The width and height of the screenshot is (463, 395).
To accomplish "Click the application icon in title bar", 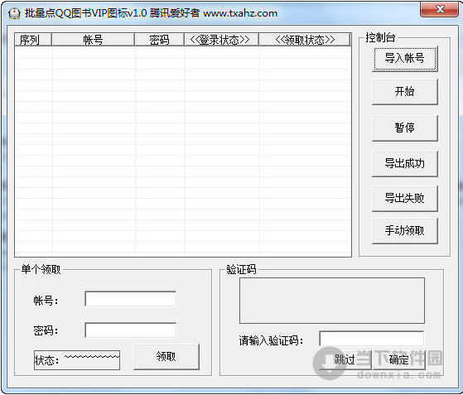I will [x=14, y=13].
